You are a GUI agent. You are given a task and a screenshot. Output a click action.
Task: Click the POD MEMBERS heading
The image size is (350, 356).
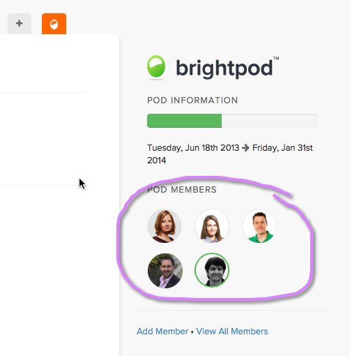click(182, 190)
